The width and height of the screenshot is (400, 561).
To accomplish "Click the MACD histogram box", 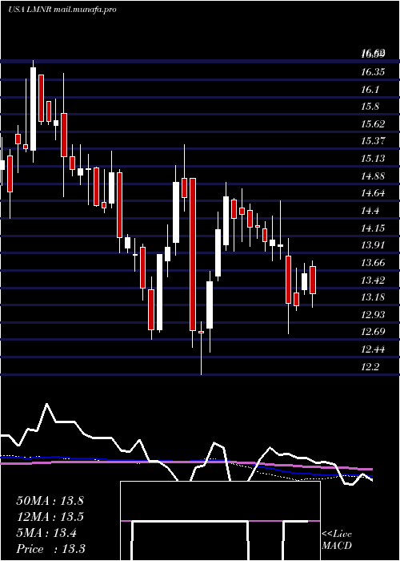I will tap(220, 521).
